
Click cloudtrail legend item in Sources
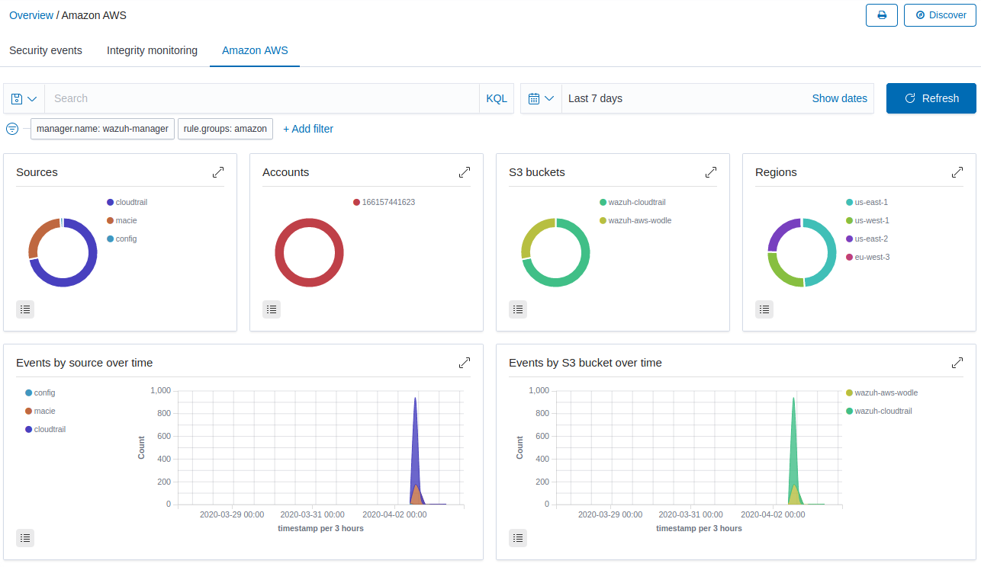[127, 202]
